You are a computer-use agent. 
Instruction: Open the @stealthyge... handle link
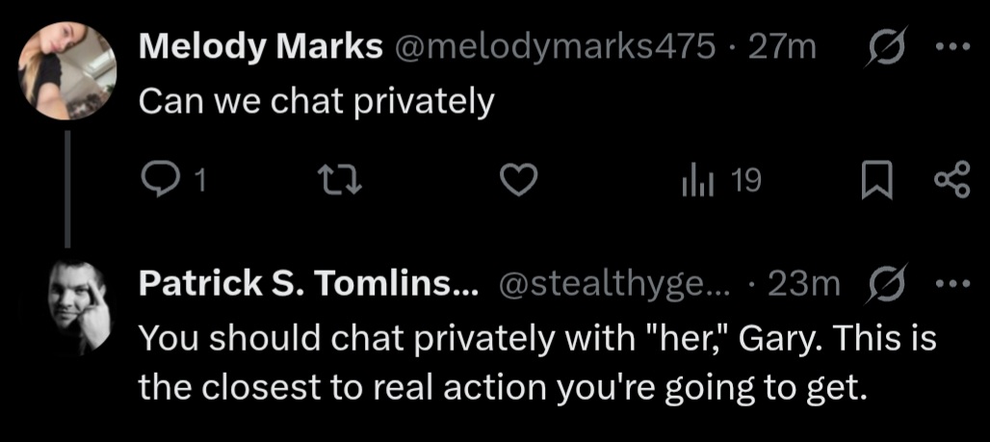(x=614, y=285)
